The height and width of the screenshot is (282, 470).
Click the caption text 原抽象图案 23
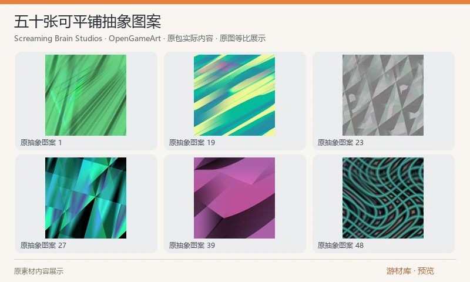[x=341, y=143]
